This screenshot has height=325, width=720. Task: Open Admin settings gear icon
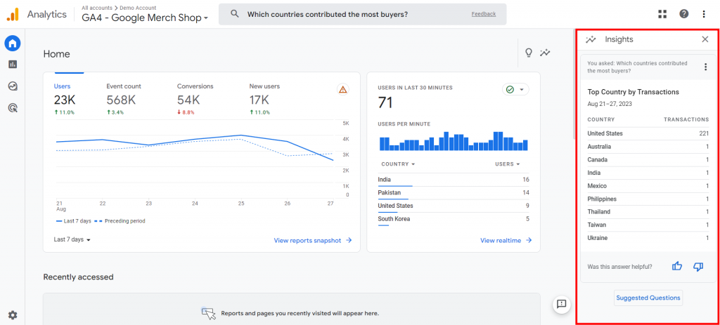coord(12,315)
